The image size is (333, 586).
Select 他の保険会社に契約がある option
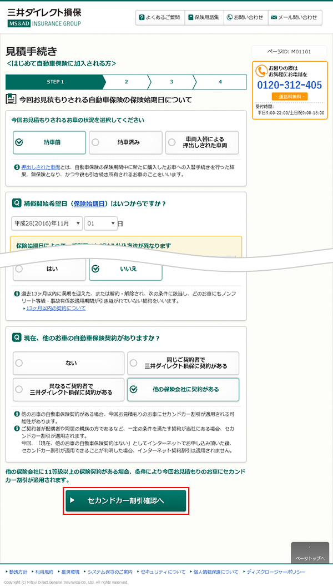coord(183,390)
